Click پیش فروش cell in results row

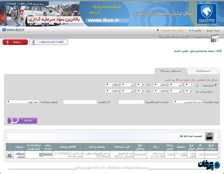click(191, 155)
